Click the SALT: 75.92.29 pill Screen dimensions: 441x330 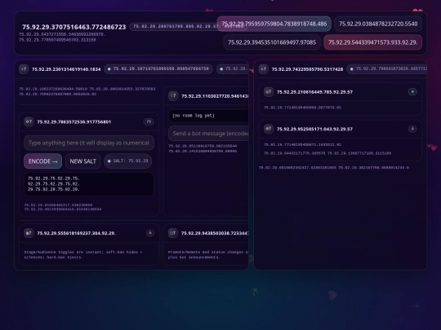pos(128,161)
